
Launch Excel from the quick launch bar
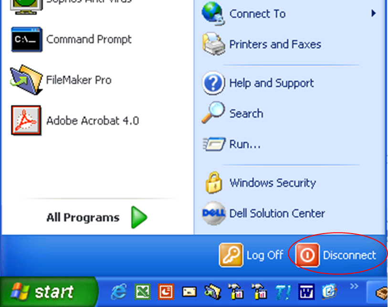142,292
